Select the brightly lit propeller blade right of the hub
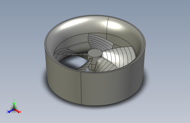 click(x=119, y=57)
